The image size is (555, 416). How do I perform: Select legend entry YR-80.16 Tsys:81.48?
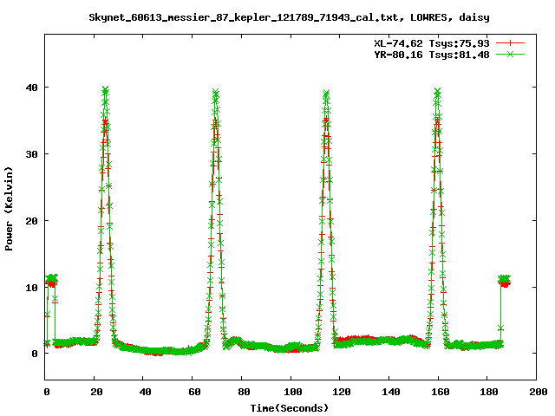pyautogui.click(x=432, y=55)
